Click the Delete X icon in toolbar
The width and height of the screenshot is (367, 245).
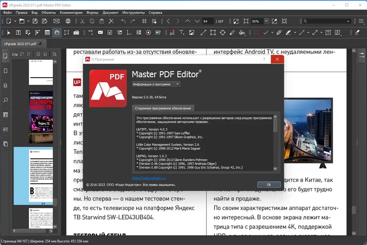pos(111,21)
